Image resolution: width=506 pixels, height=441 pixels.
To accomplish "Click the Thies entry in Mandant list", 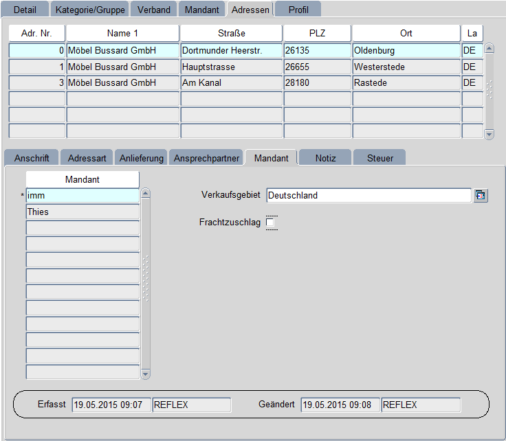I will coord(82,212).
